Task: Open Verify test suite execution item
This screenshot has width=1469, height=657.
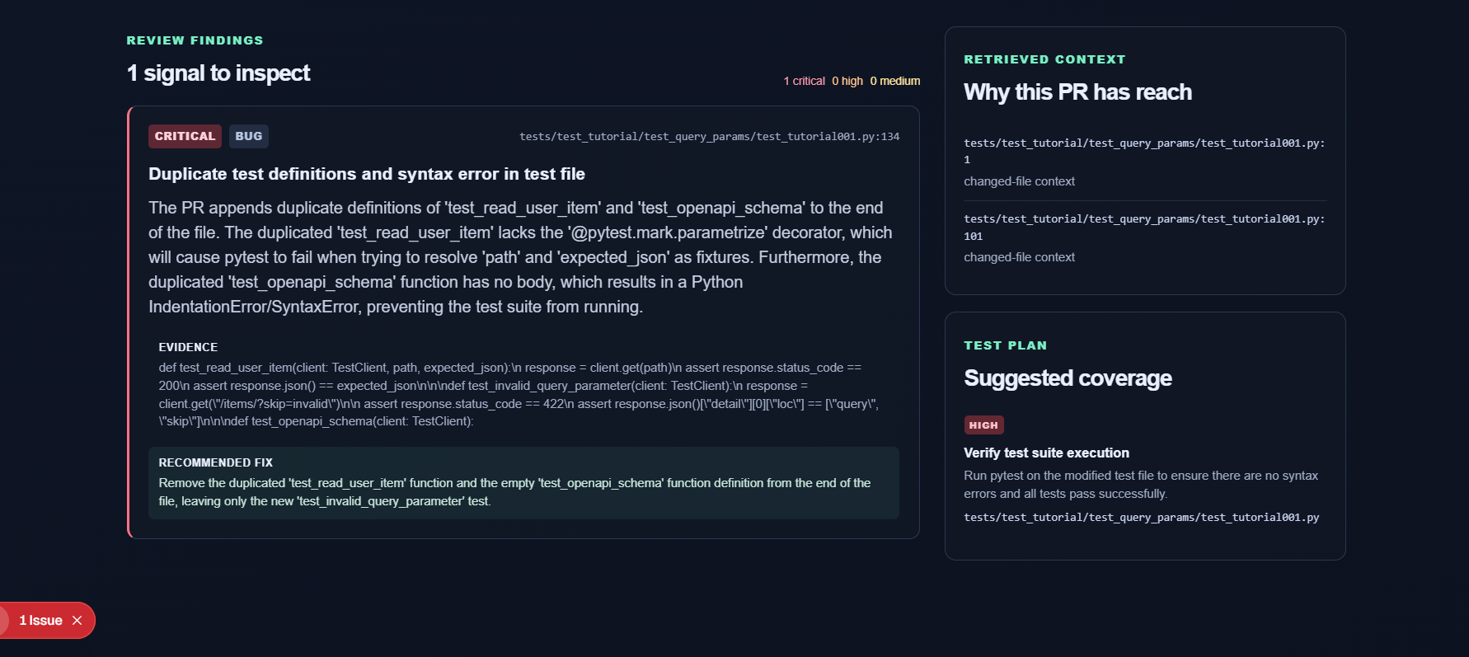Action: coord(1046,453)
